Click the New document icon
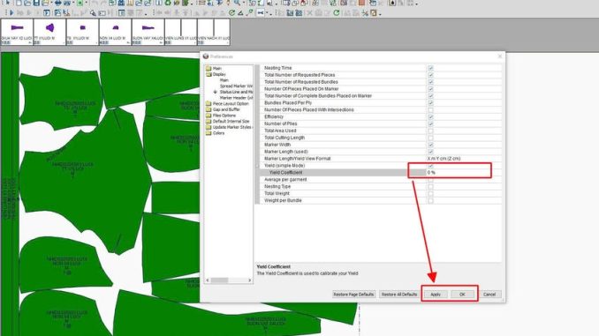Image resolution: width=599 pixels, height=336 pixels. click(x=19, y=3)
